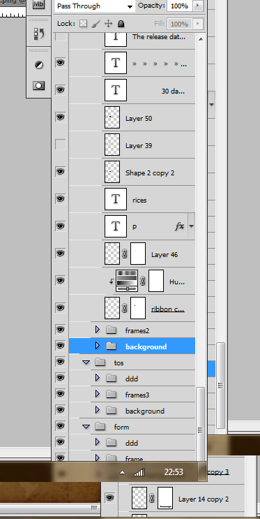Click the Layer 46 mask thumbnail
260x519 pixels.
point(138,254)
